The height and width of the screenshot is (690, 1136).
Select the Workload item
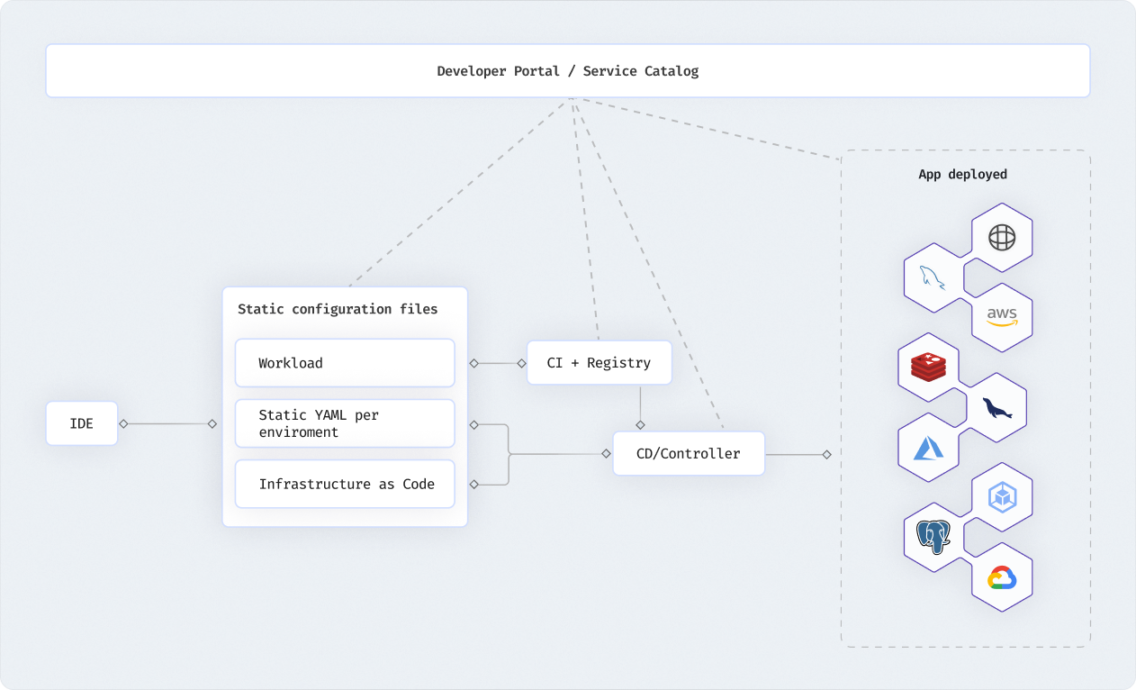(x=345, y=363)
